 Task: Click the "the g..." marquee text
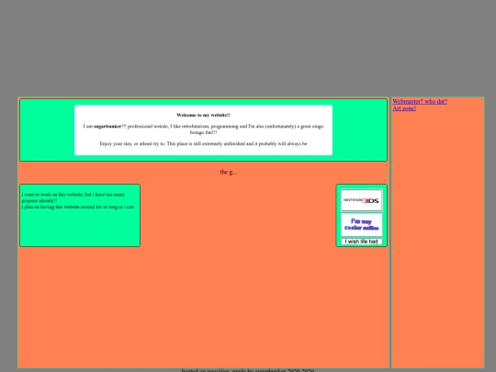click(x=229, y=172)
